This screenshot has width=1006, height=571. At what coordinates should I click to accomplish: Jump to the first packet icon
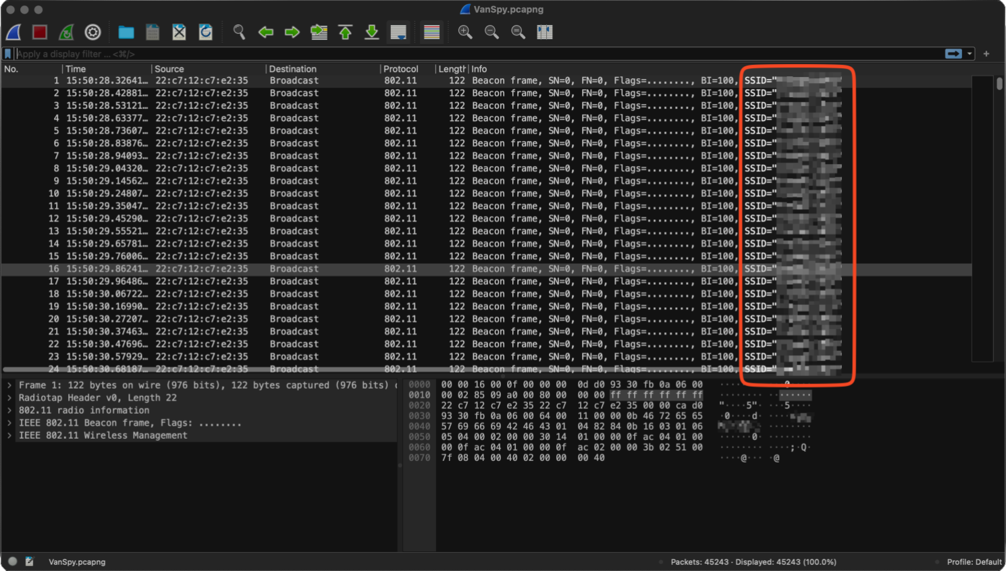tap(346, 32)
